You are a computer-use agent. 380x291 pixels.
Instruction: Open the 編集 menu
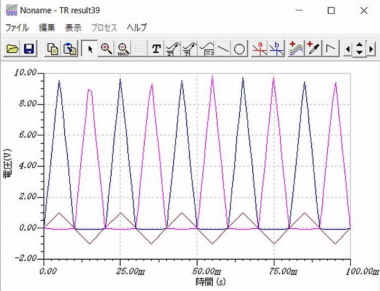tap(47, 28)
